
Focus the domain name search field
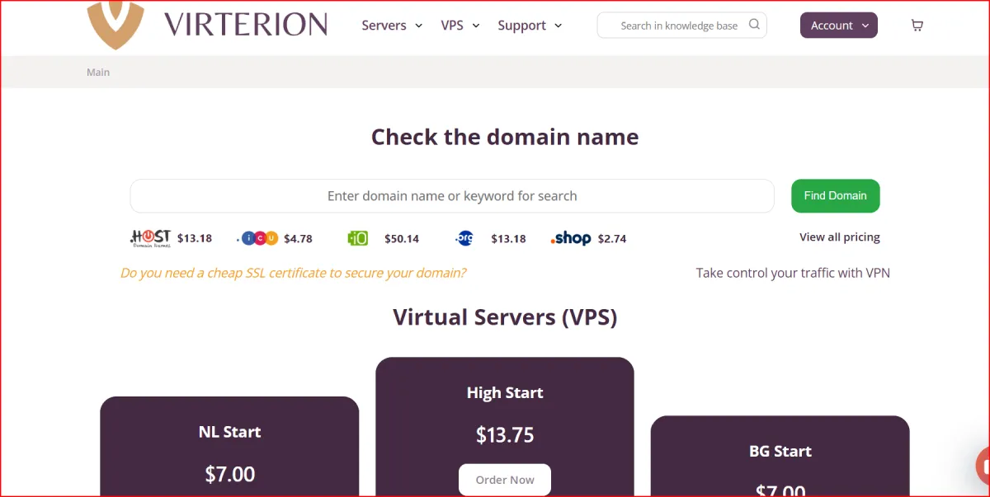(x=452, y=196)
